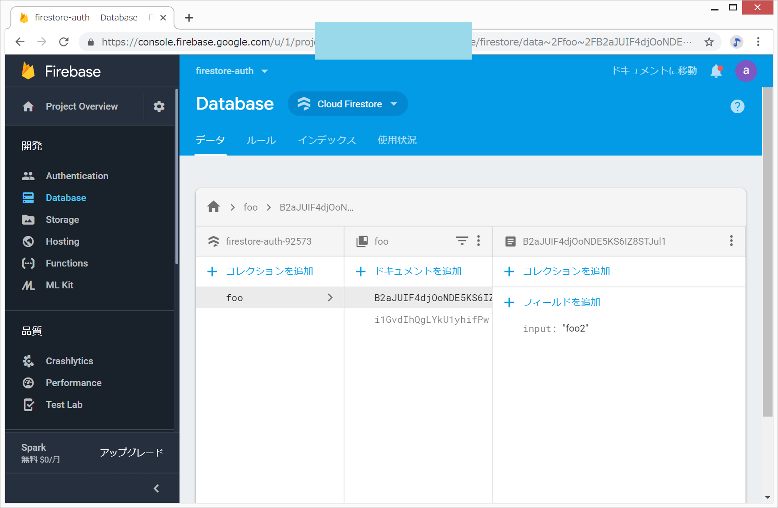
Task: Click the Chrome extension music icon
Action: click(737, 42)
